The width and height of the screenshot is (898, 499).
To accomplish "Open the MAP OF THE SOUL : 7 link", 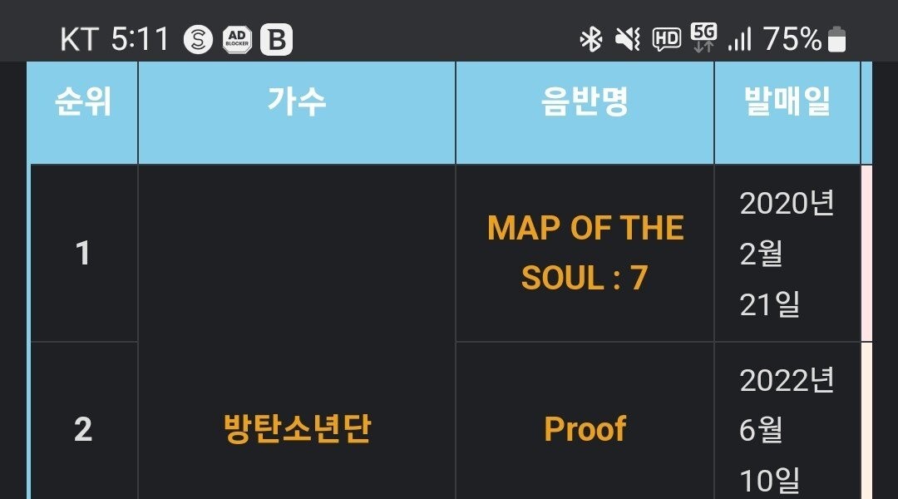I will click(x=585, y=253).
